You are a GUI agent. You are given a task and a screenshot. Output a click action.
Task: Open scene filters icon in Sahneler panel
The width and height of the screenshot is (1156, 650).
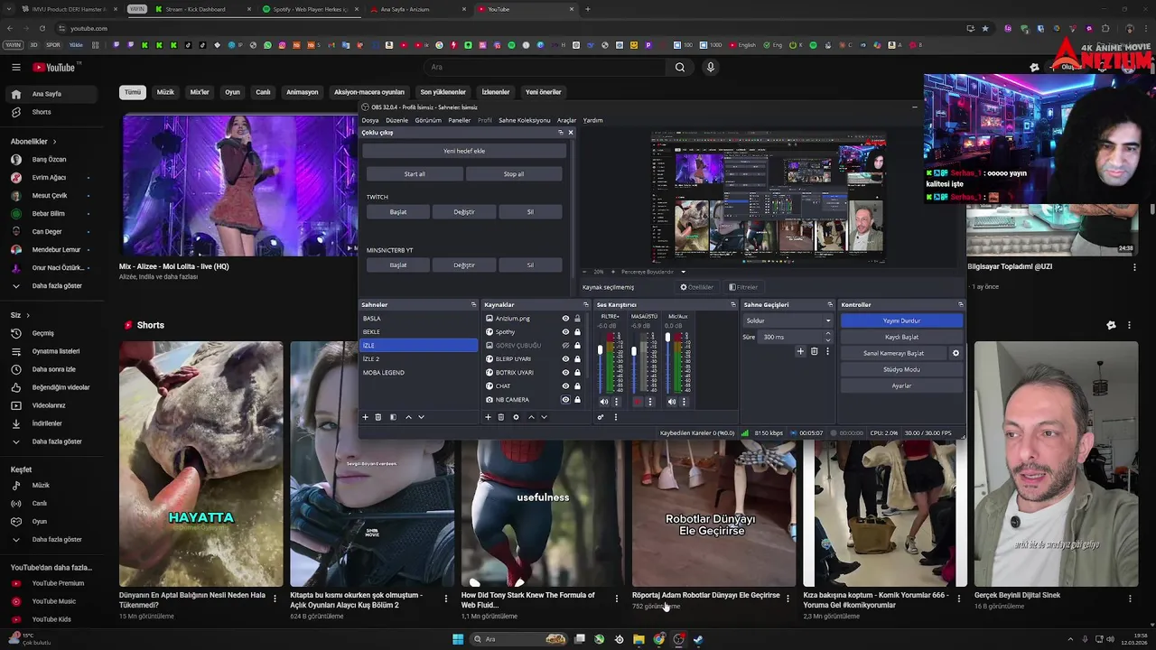393,417
